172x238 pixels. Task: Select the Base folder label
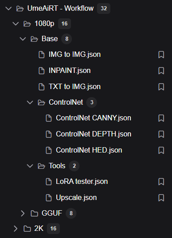click(50, 39)
